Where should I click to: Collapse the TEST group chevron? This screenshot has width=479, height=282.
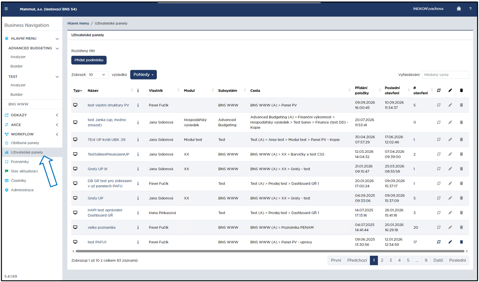[x=57, y=77]
